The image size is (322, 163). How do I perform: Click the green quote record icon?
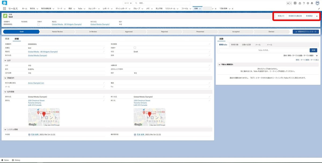coord(5,16)
